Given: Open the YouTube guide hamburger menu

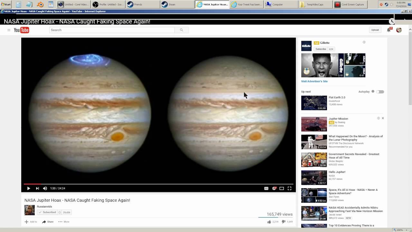Looking at the screenshot, I should (x=9, y=30).
